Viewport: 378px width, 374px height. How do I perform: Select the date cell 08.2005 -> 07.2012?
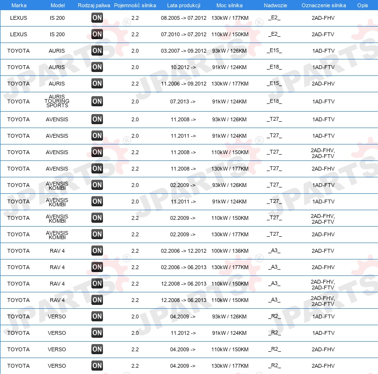(x=184, y=18)
